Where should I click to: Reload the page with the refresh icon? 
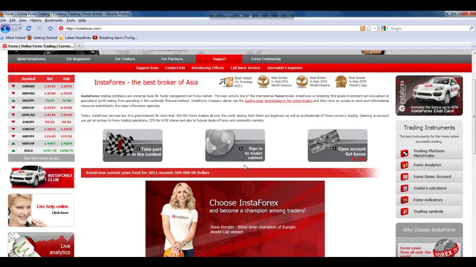pos(29,29)
